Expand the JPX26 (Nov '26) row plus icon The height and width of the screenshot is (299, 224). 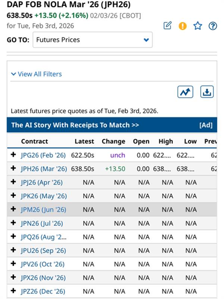pos(14,277)
